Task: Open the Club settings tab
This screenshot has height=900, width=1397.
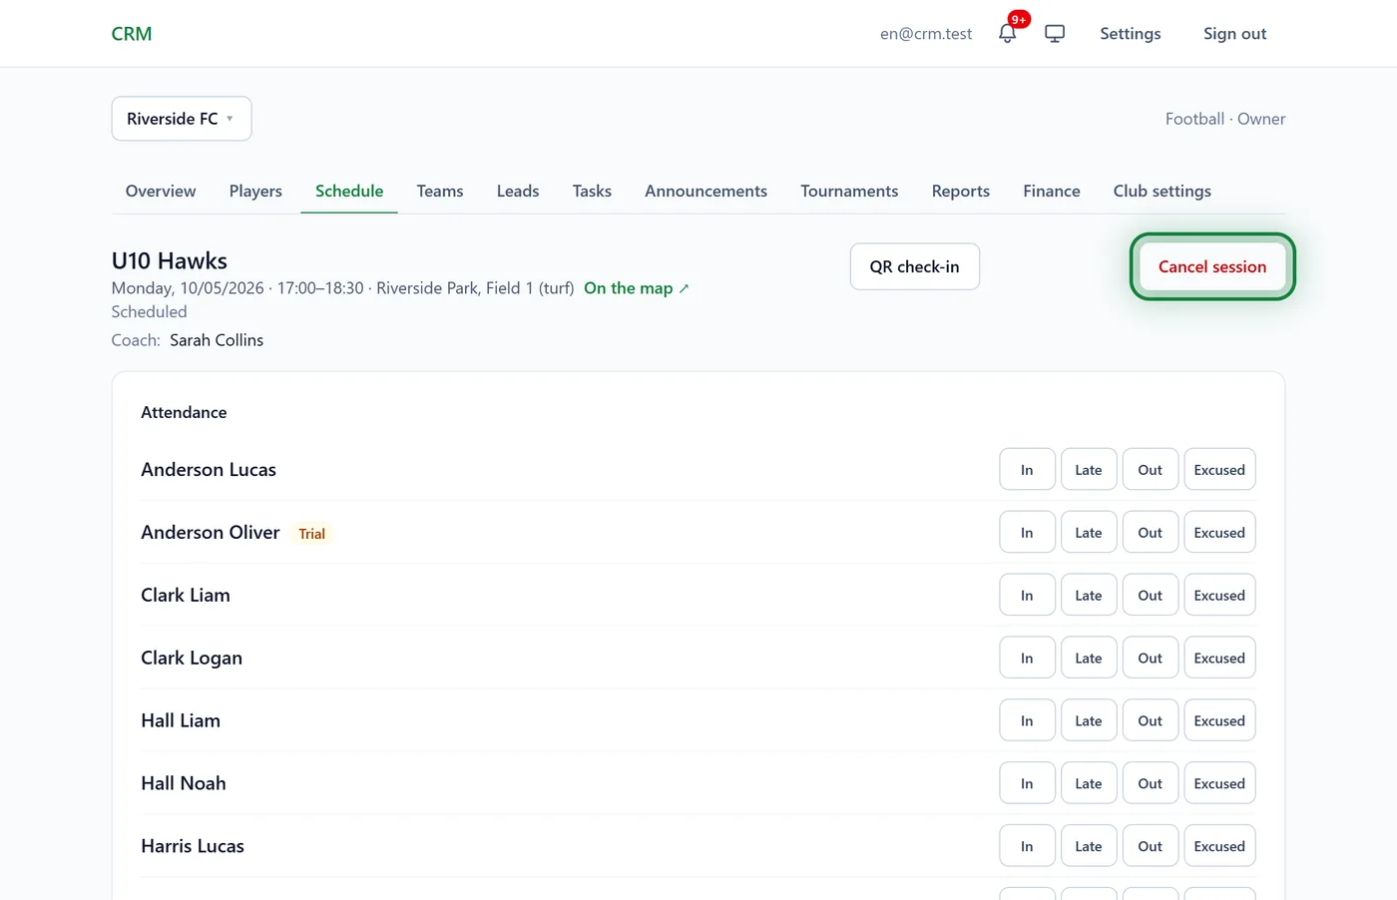Action: 1163,191
